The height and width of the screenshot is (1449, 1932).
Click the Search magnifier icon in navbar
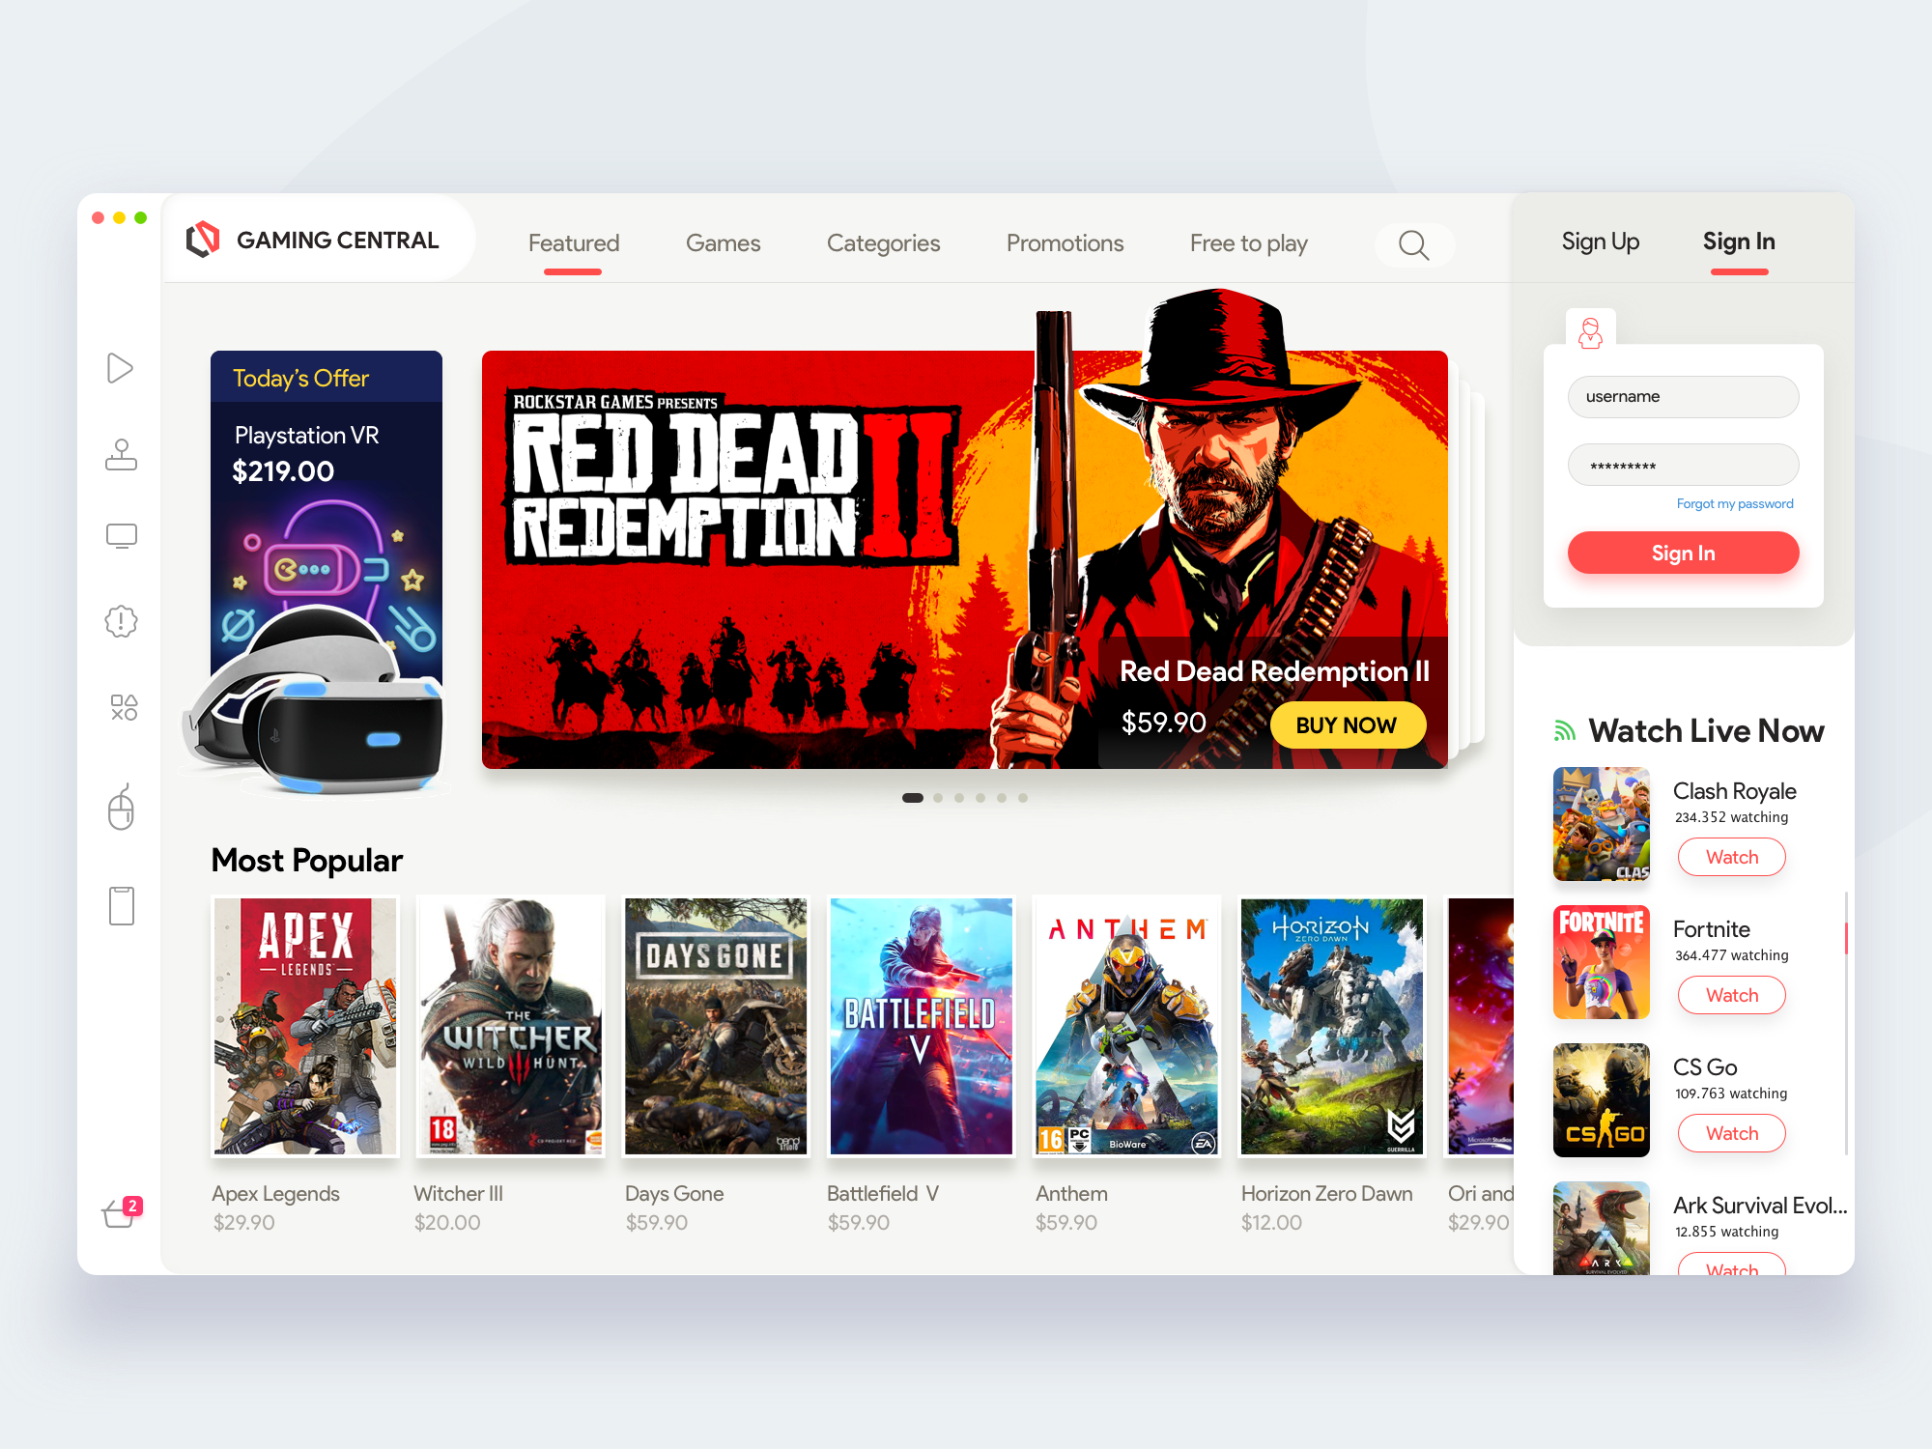[x=1413, y=243]
